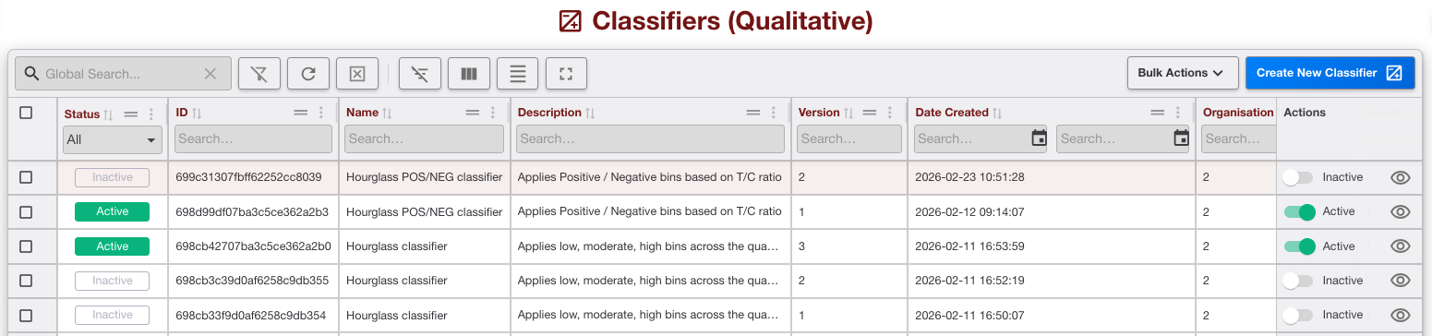Click the clear filters funnel icon
This screenshot has height=336, width=1432.
259,74
